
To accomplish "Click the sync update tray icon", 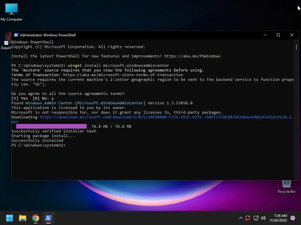I will point(248,218).
